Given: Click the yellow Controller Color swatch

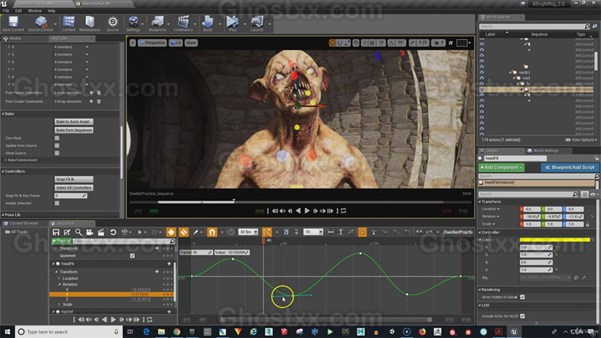Looking at the screenshot, I should [x=555, y=240].
